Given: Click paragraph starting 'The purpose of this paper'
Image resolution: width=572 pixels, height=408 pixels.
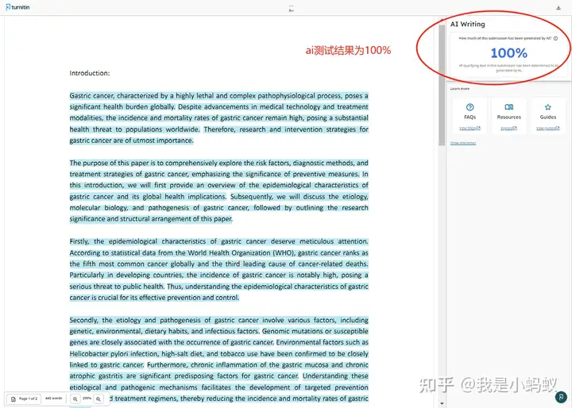Looking at the screenshot, I should (x=219, y=191).
